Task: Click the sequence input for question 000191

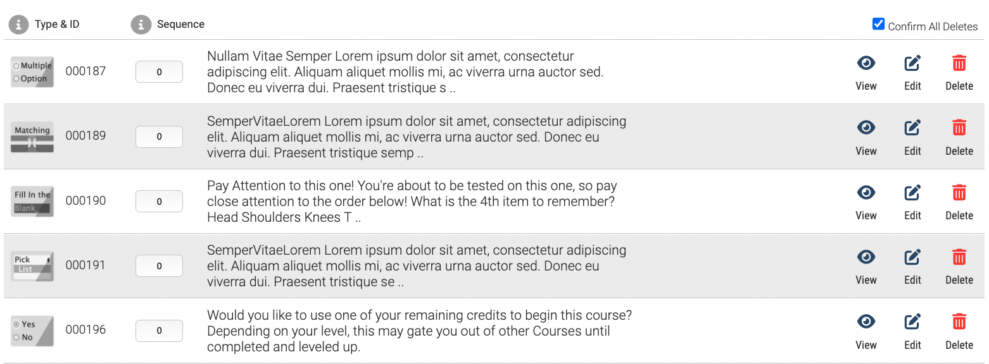Action: [x=159, y=265]
